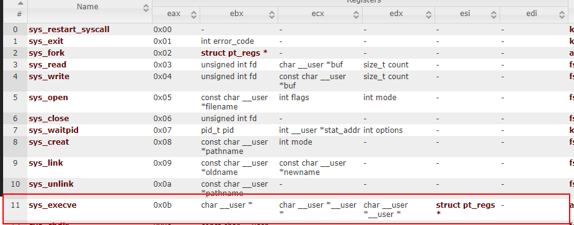574x225 pixels.
Task: Click 'int __user *stat_addr' in sys_waitpid row
Action: pos(320,130)
